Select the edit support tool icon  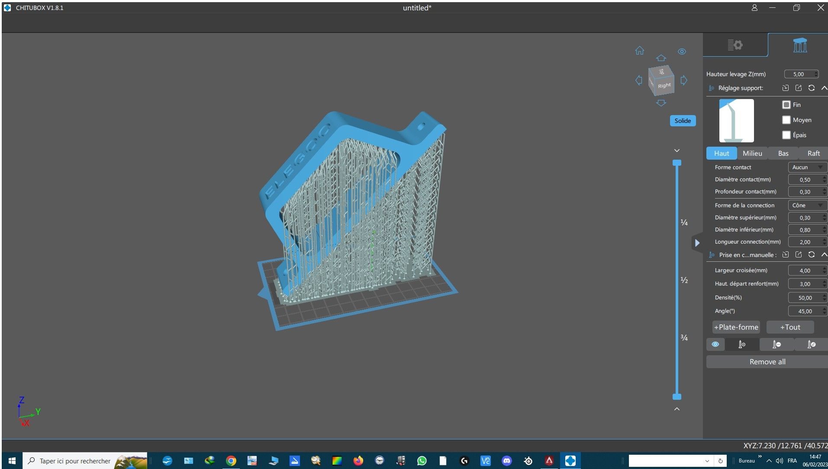811,344
